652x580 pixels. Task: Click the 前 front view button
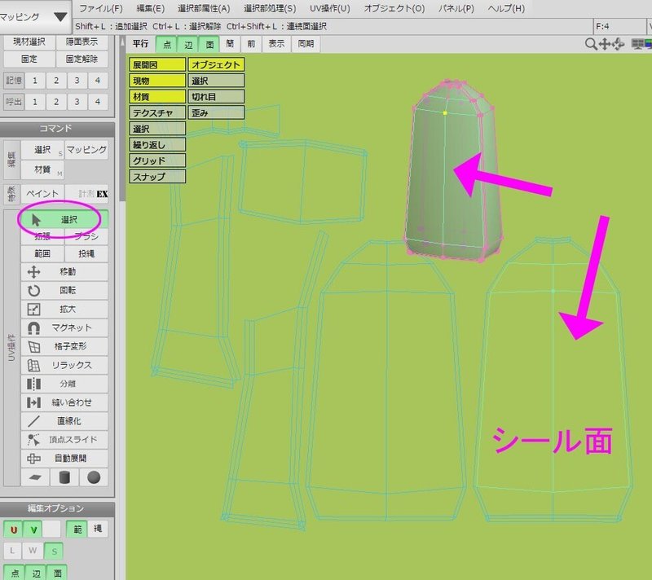251,44
